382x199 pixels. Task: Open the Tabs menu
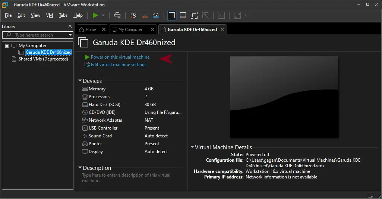(x=63, y=15)
